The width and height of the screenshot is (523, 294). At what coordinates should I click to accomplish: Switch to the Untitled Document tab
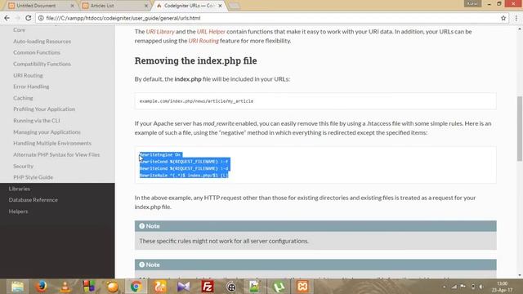(41, 6)
